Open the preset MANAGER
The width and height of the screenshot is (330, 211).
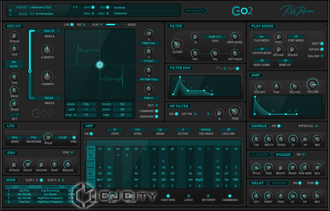[x=195, y=11]
